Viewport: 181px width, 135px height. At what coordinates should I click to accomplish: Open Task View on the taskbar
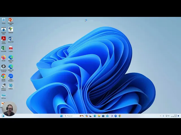[x=90, y=116]
